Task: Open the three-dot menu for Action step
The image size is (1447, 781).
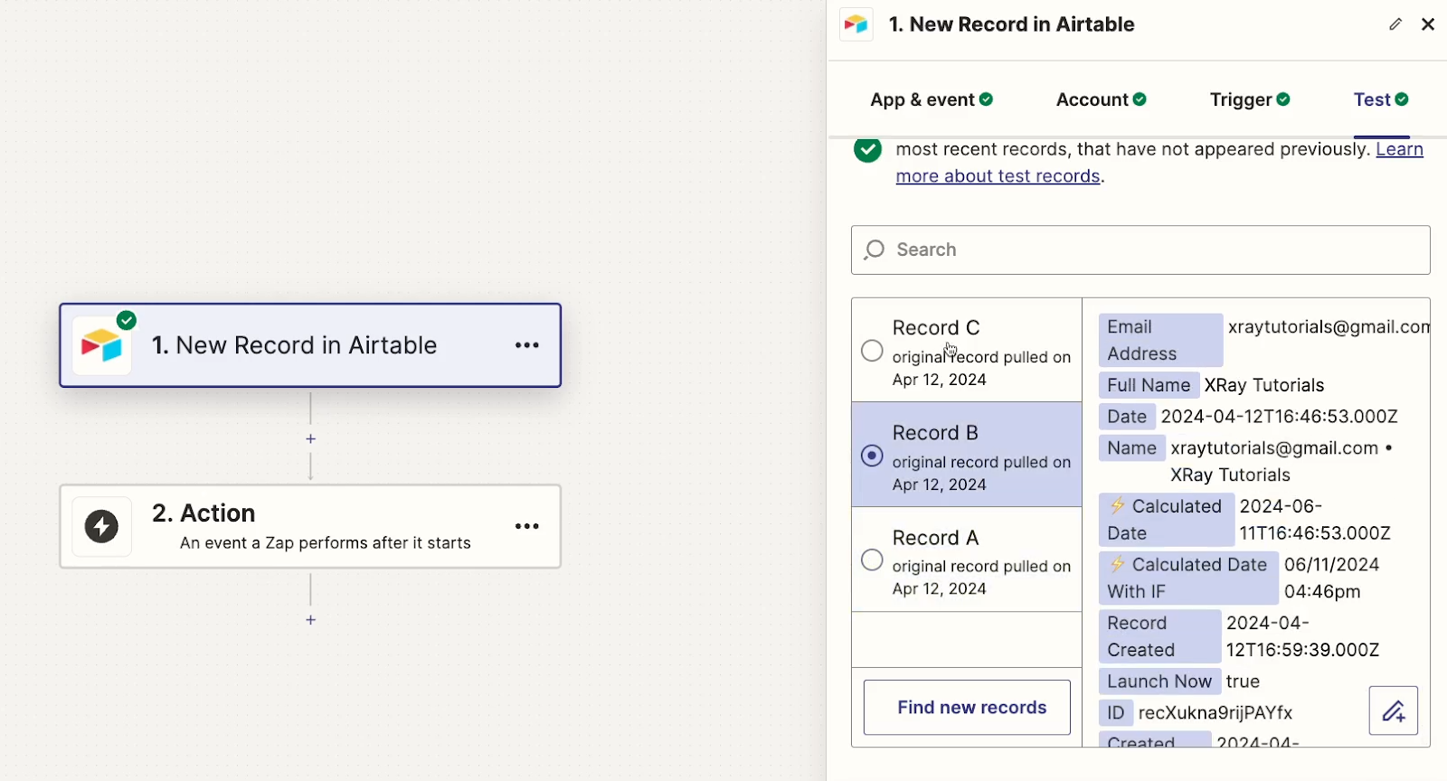Action: [x=527, y=526]
